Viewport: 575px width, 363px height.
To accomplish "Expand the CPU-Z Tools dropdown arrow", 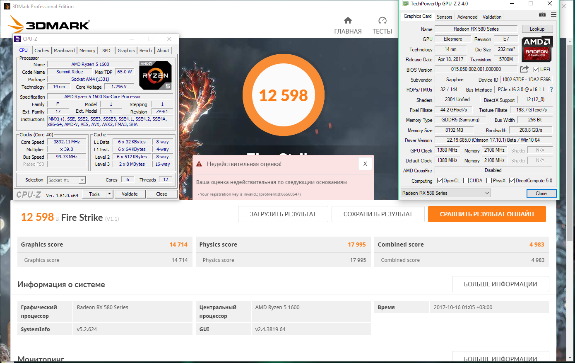I will pos(109,194).
